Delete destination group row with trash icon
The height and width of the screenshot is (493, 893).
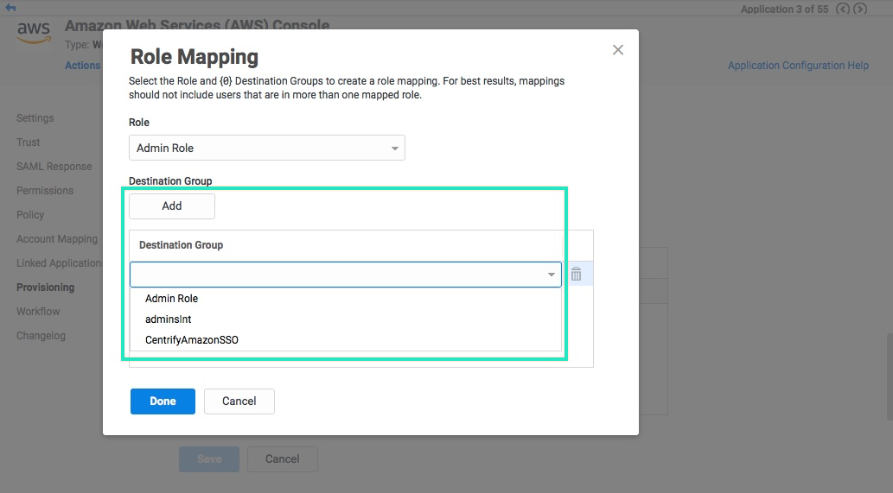[577, 274]
